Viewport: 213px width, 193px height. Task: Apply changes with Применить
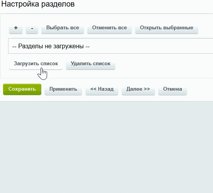[63, 89]
